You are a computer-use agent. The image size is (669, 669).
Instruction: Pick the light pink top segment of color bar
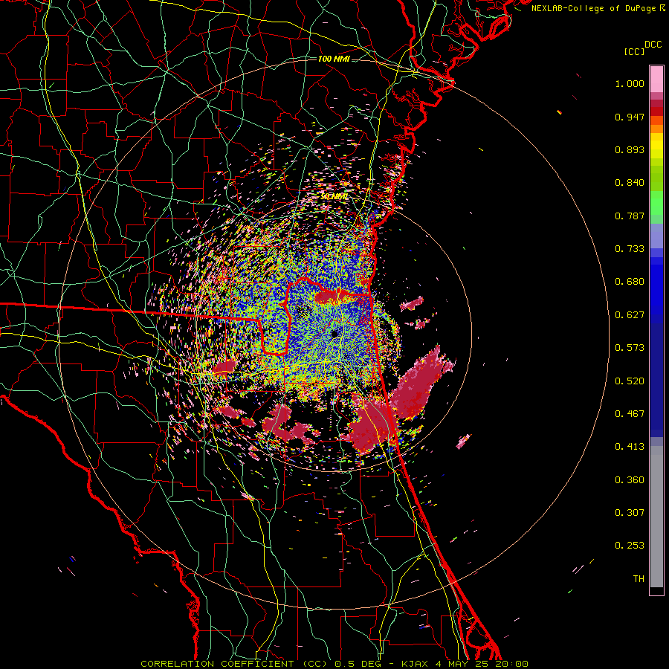tap(656, 80)
